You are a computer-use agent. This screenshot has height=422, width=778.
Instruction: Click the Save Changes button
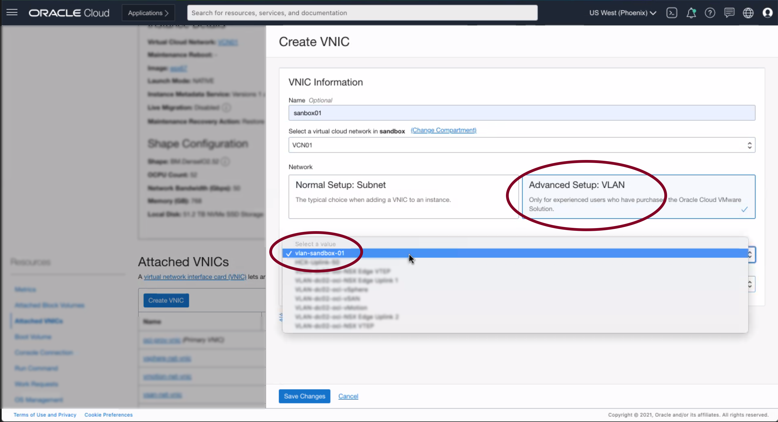coord(304,396)
